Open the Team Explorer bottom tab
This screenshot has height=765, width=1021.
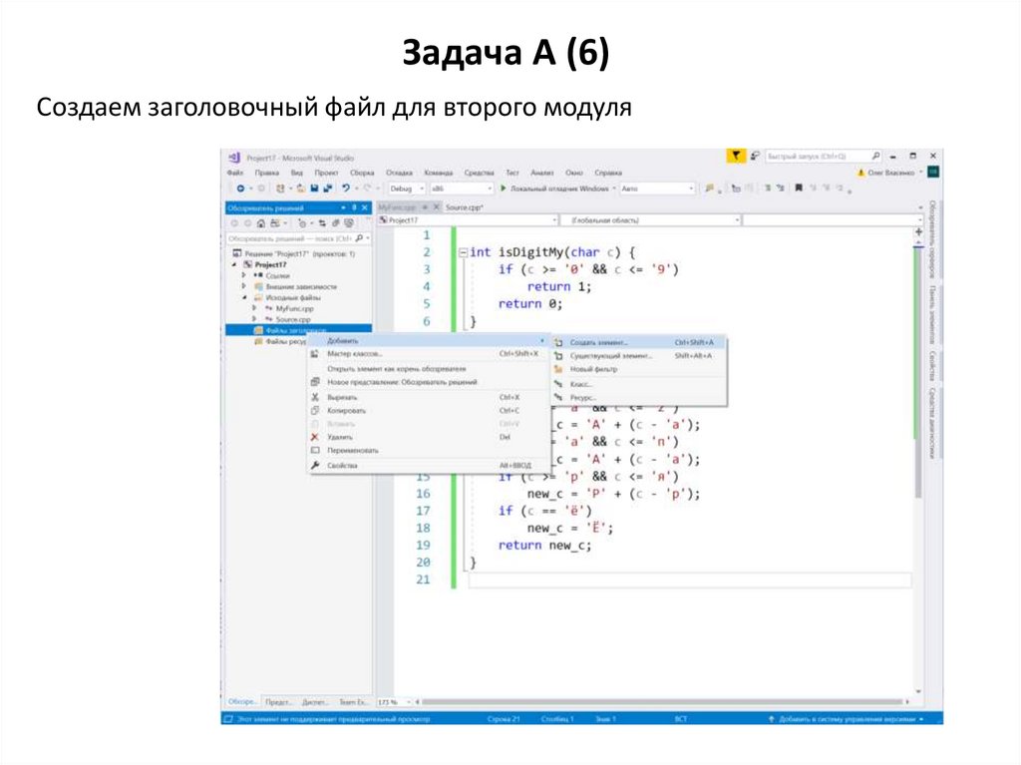[x=353, y=702]
